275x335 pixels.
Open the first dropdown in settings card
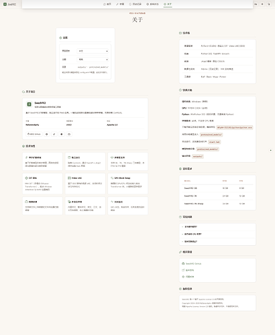tap(93, 51)
